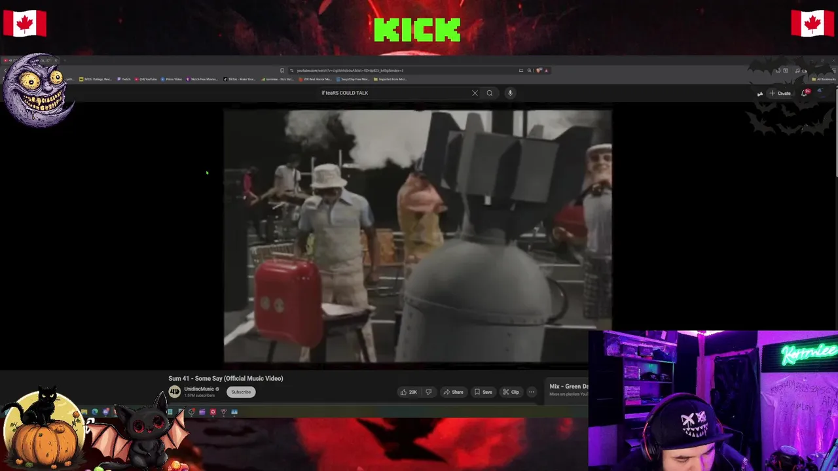Save the video to a playlist
838x471 pixels.
click(483, 392)
